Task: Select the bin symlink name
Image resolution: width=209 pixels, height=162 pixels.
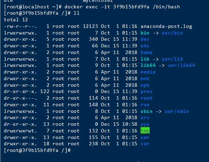Action: click(145, 33)
